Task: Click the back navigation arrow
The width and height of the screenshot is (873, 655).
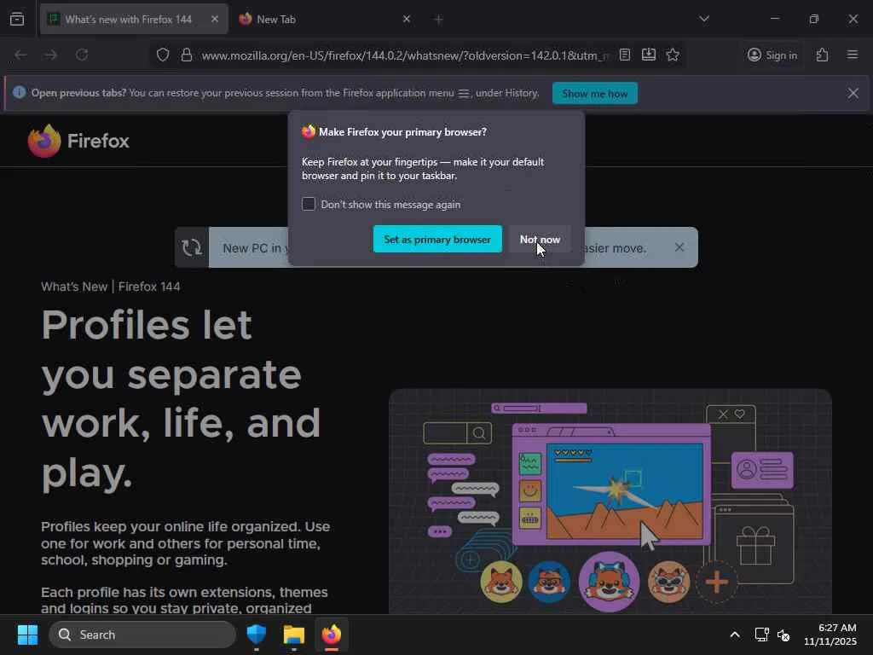Action: [20, 55]
